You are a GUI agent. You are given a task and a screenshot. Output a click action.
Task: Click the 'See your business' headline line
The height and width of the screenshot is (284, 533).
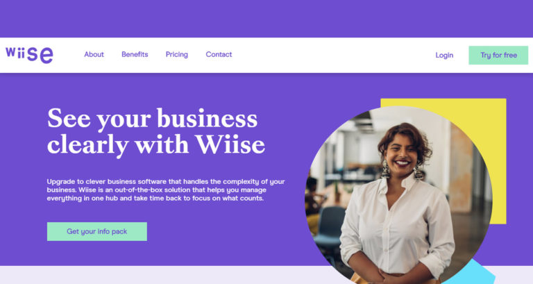click(152, 119)
